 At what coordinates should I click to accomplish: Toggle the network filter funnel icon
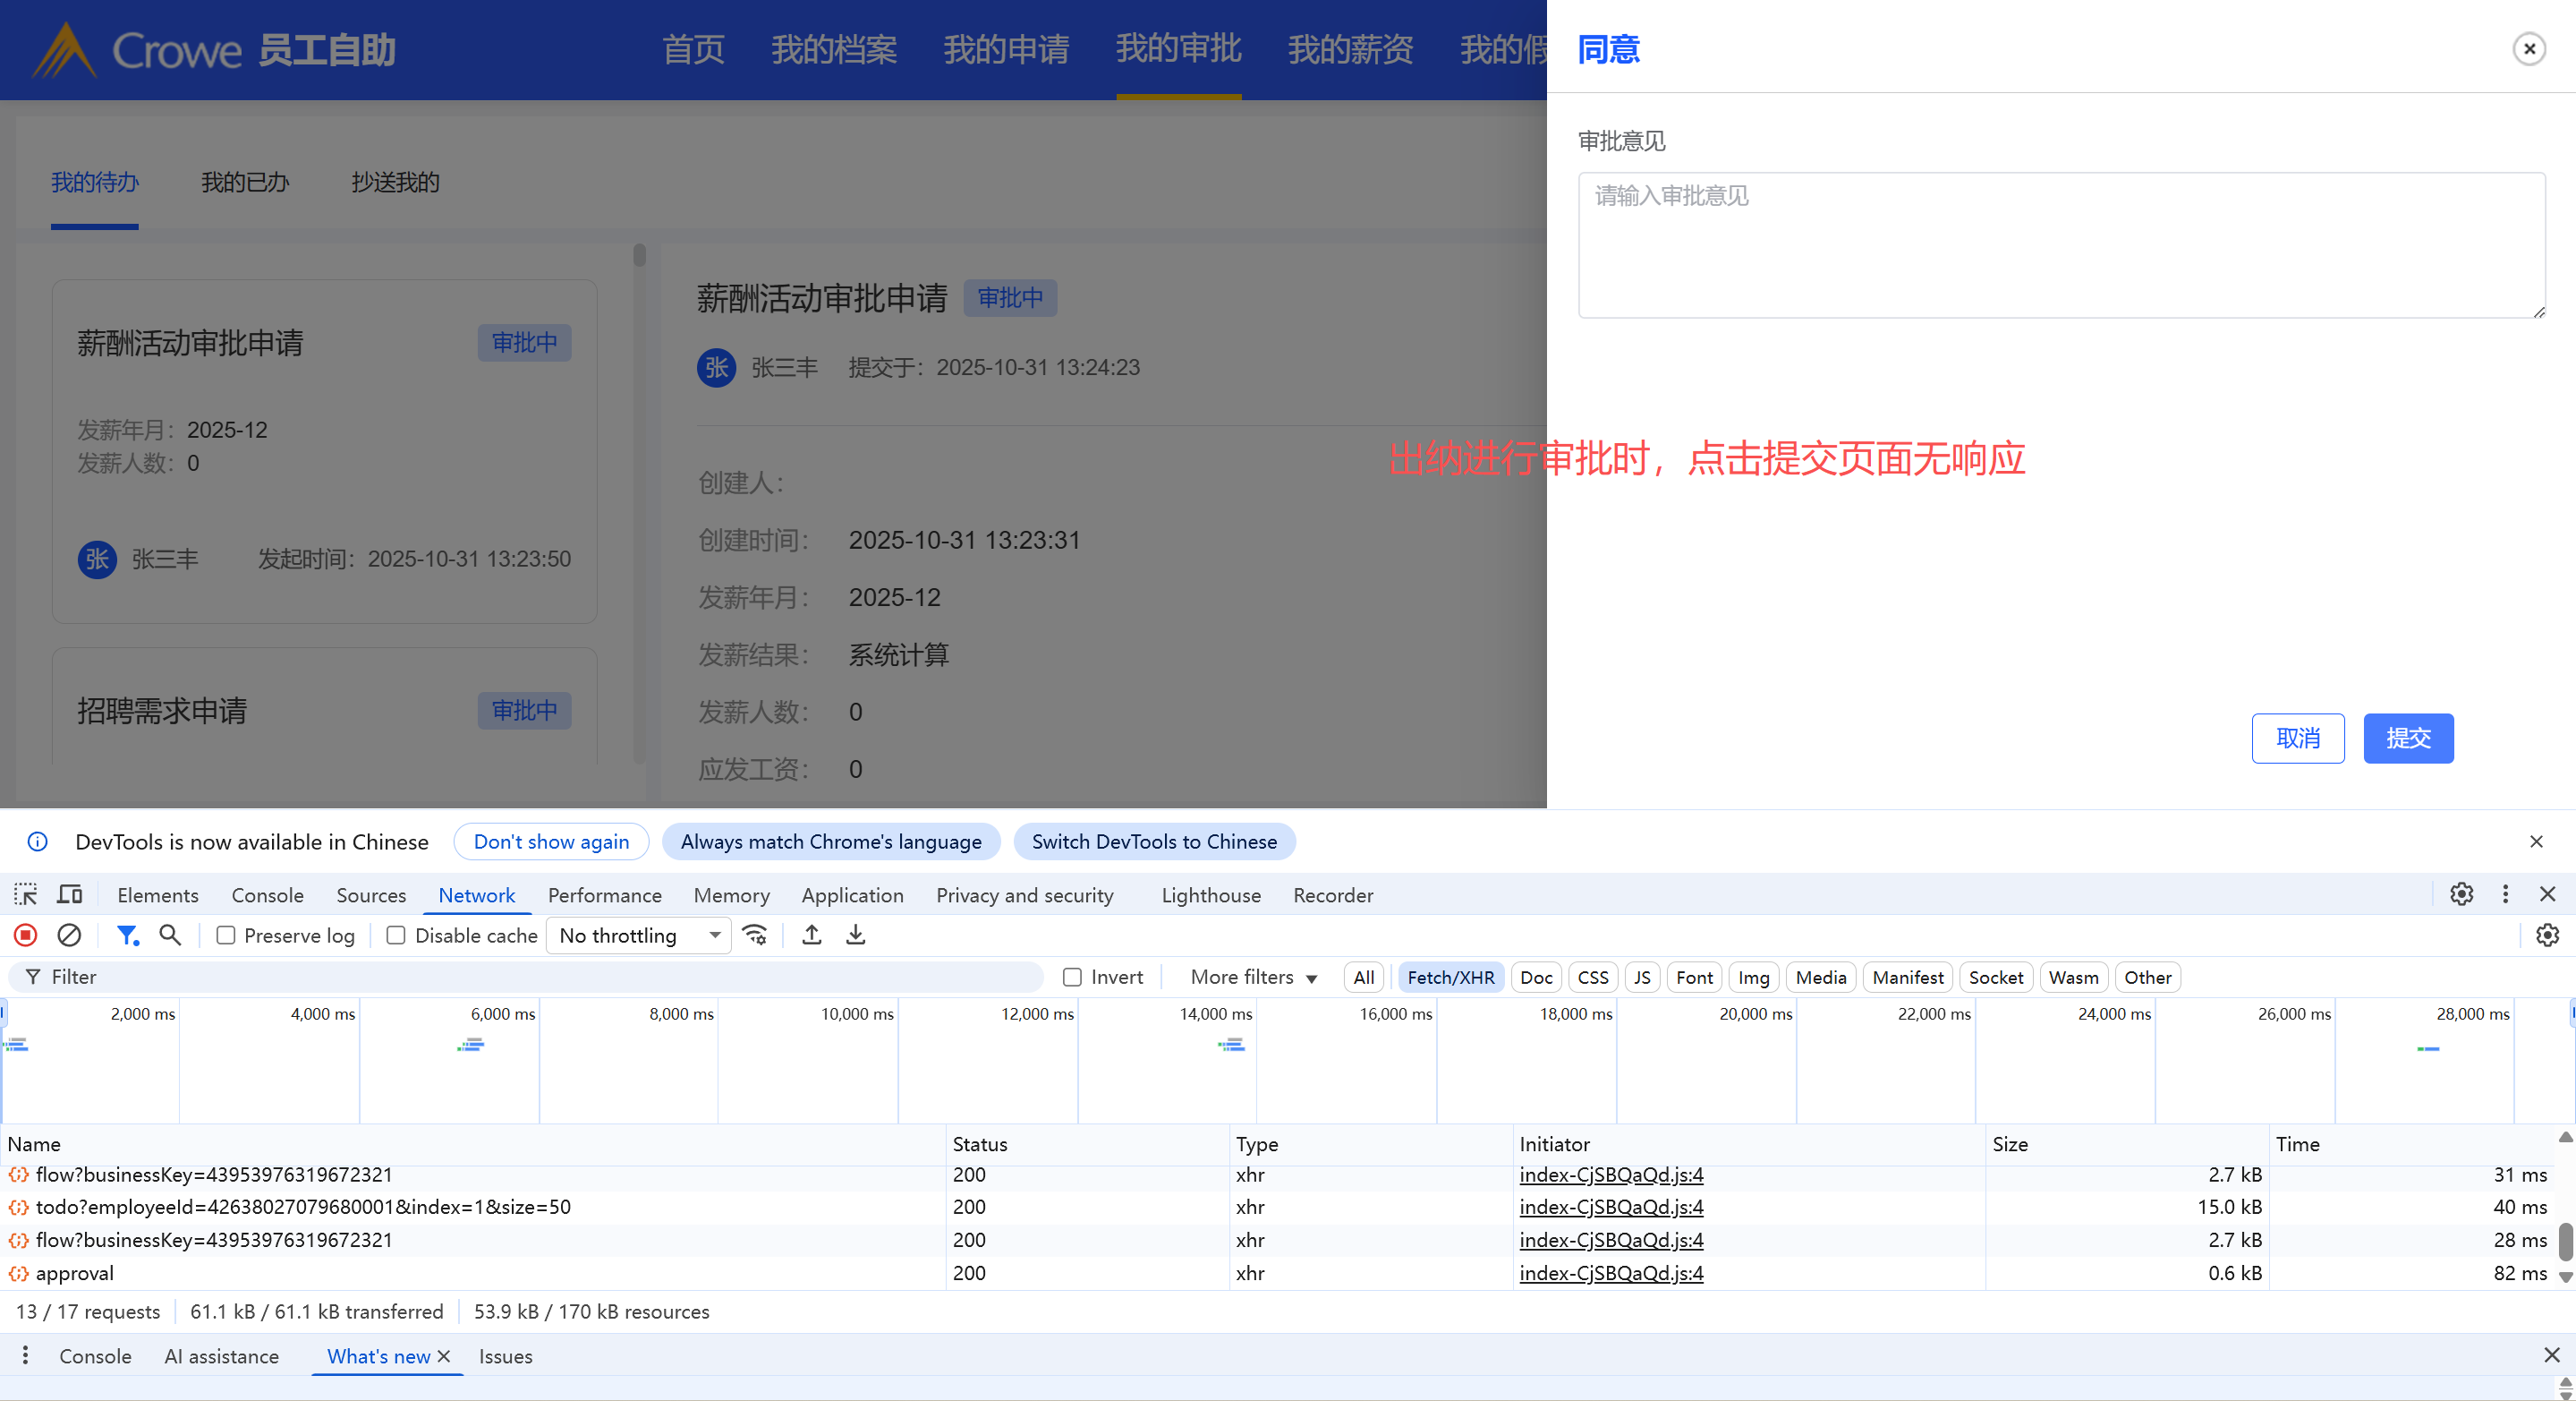pyautogui.click(x=127, y=935)
